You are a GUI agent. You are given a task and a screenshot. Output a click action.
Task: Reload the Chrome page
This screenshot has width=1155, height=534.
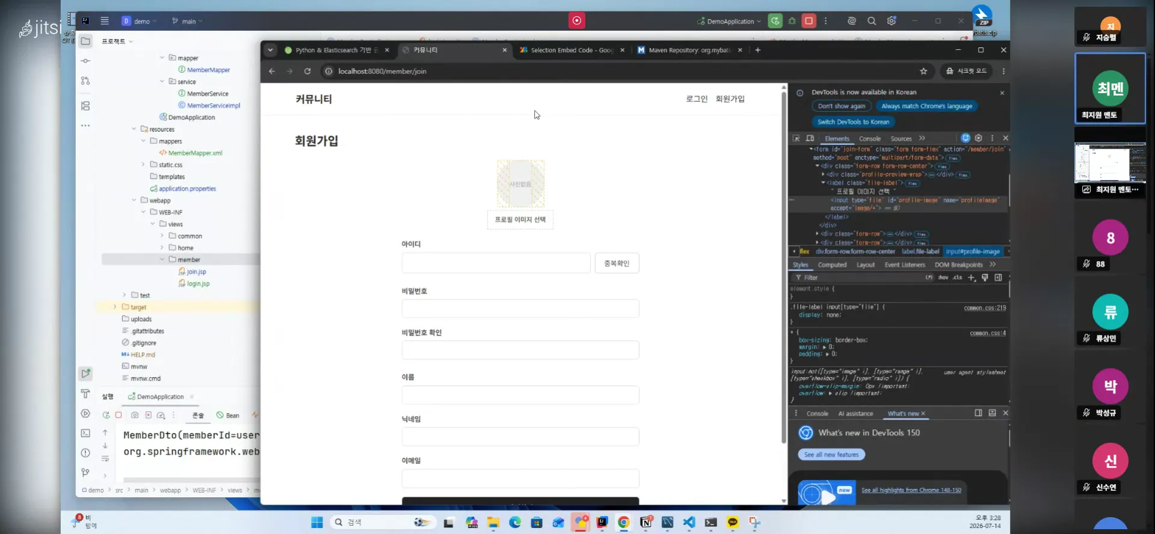307,71
